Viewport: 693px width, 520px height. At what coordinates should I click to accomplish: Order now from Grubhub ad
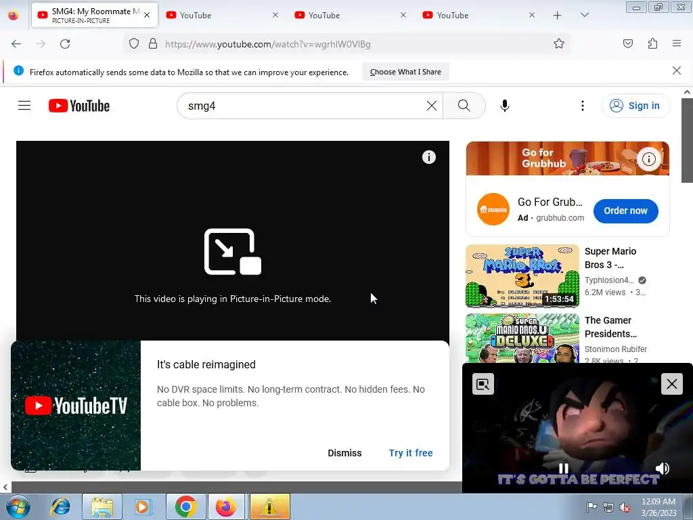[x=625, y=211]
